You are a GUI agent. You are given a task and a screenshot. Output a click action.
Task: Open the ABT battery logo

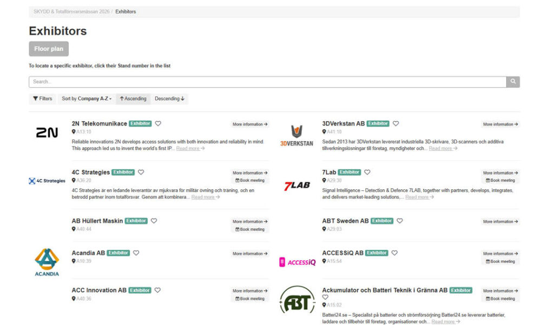click(297, 300)
